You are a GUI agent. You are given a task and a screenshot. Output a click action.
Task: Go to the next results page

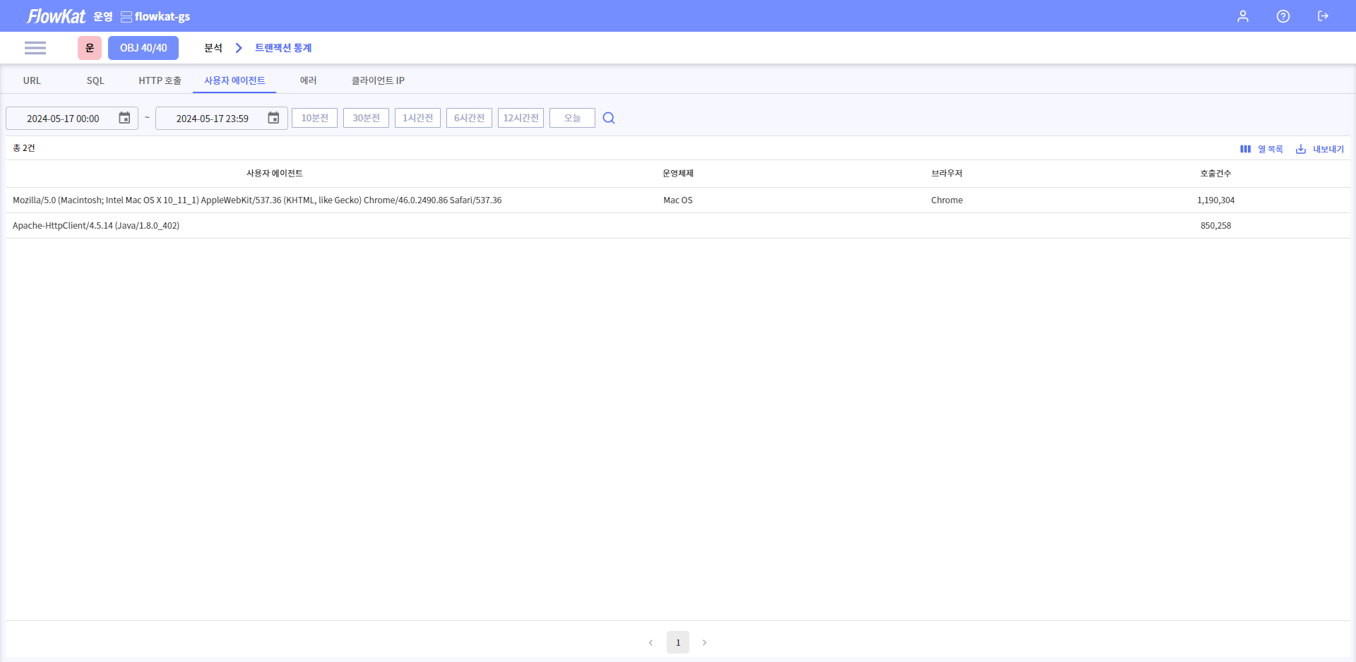[x=704, y=642]
